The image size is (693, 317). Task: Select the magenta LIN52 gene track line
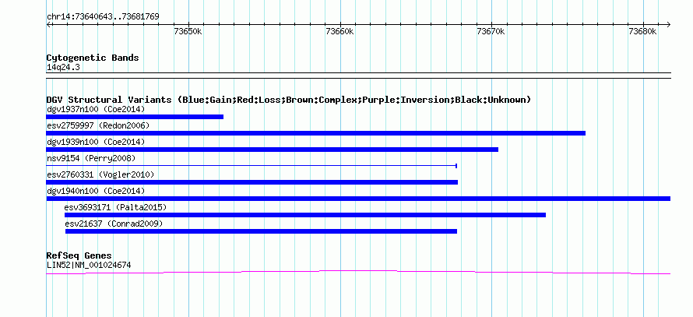[358, 273]
